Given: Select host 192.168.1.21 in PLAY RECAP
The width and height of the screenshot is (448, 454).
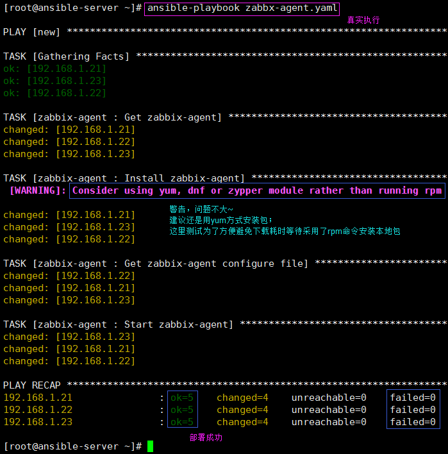Looking at the screenshot, I should [x=38, y=398].
